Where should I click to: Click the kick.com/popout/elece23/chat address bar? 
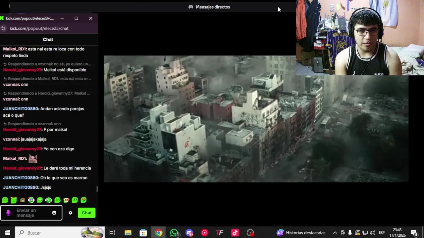[39, 28]
